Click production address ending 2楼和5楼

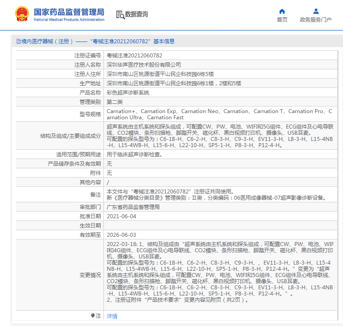[174, 83]
